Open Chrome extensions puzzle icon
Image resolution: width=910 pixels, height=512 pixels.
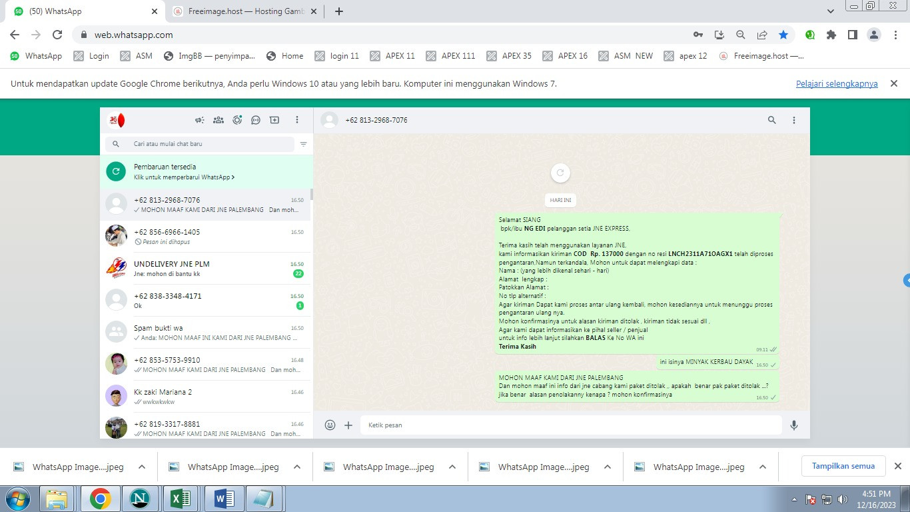coord(831,35)
